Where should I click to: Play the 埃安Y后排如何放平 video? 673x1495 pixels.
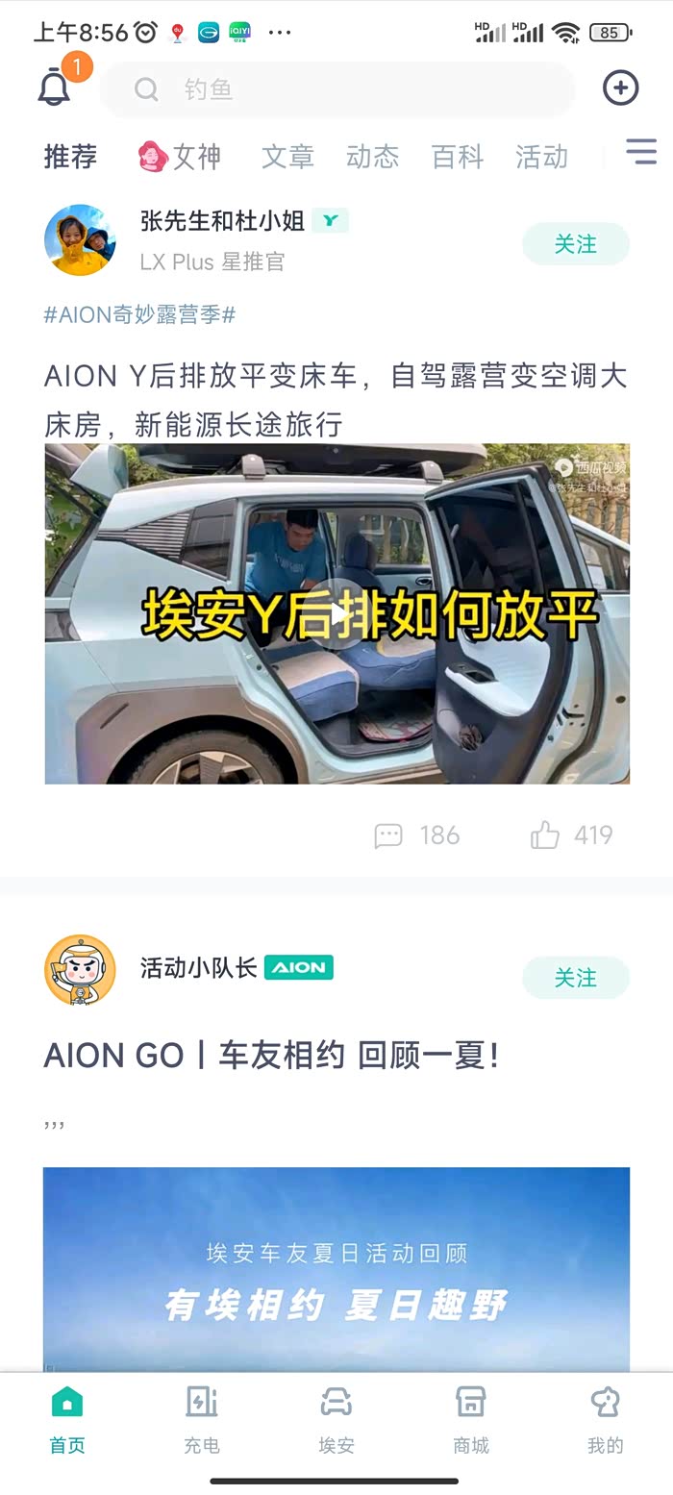[337, 614]
